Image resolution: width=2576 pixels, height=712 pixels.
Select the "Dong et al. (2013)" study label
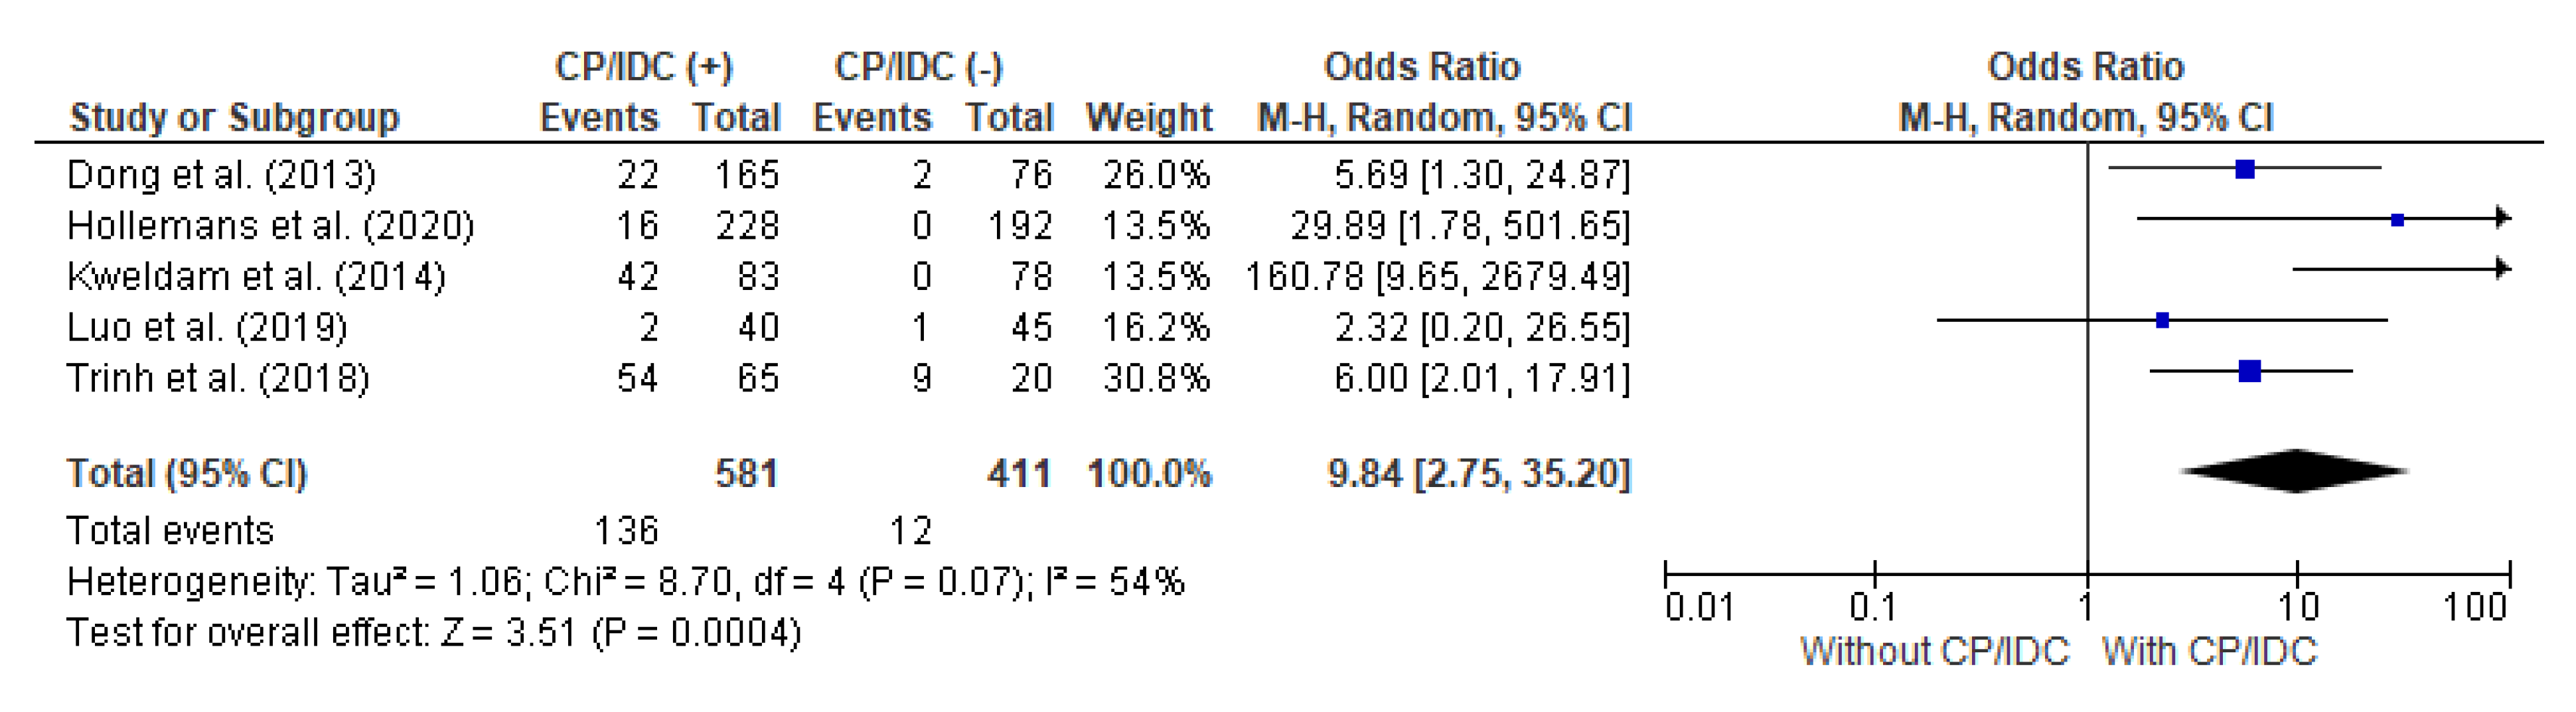(x=221, y=175)
